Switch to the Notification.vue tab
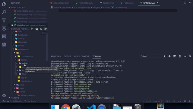193x109 pixels. 84,3
